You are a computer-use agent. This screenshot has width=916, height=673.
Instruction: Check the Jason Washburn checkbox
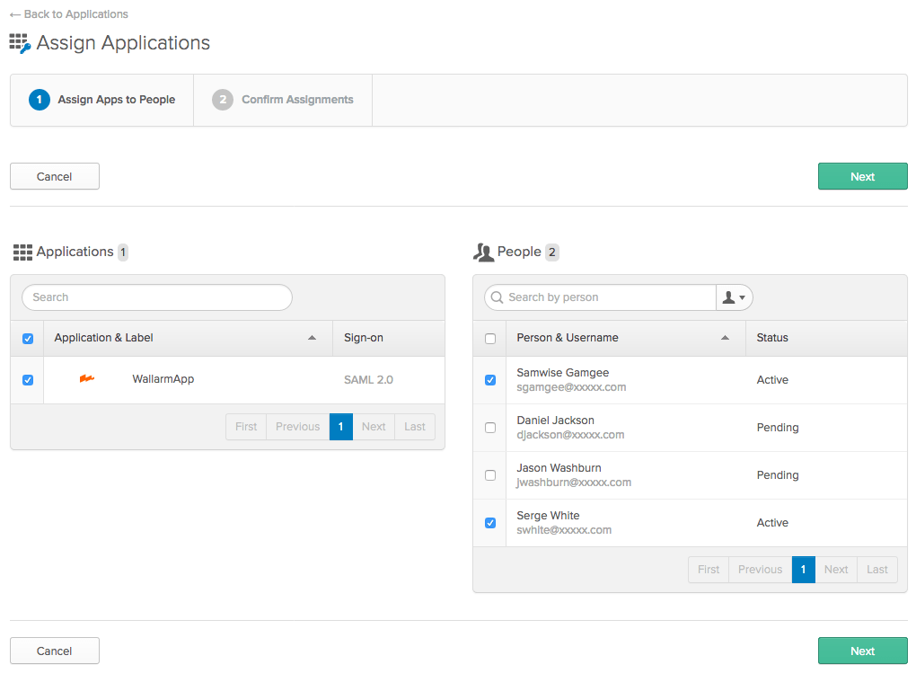click(x=490, y=475)
